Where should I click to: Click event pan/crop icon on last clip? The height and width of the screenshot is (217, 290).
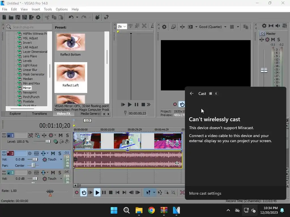click(172, 144)
